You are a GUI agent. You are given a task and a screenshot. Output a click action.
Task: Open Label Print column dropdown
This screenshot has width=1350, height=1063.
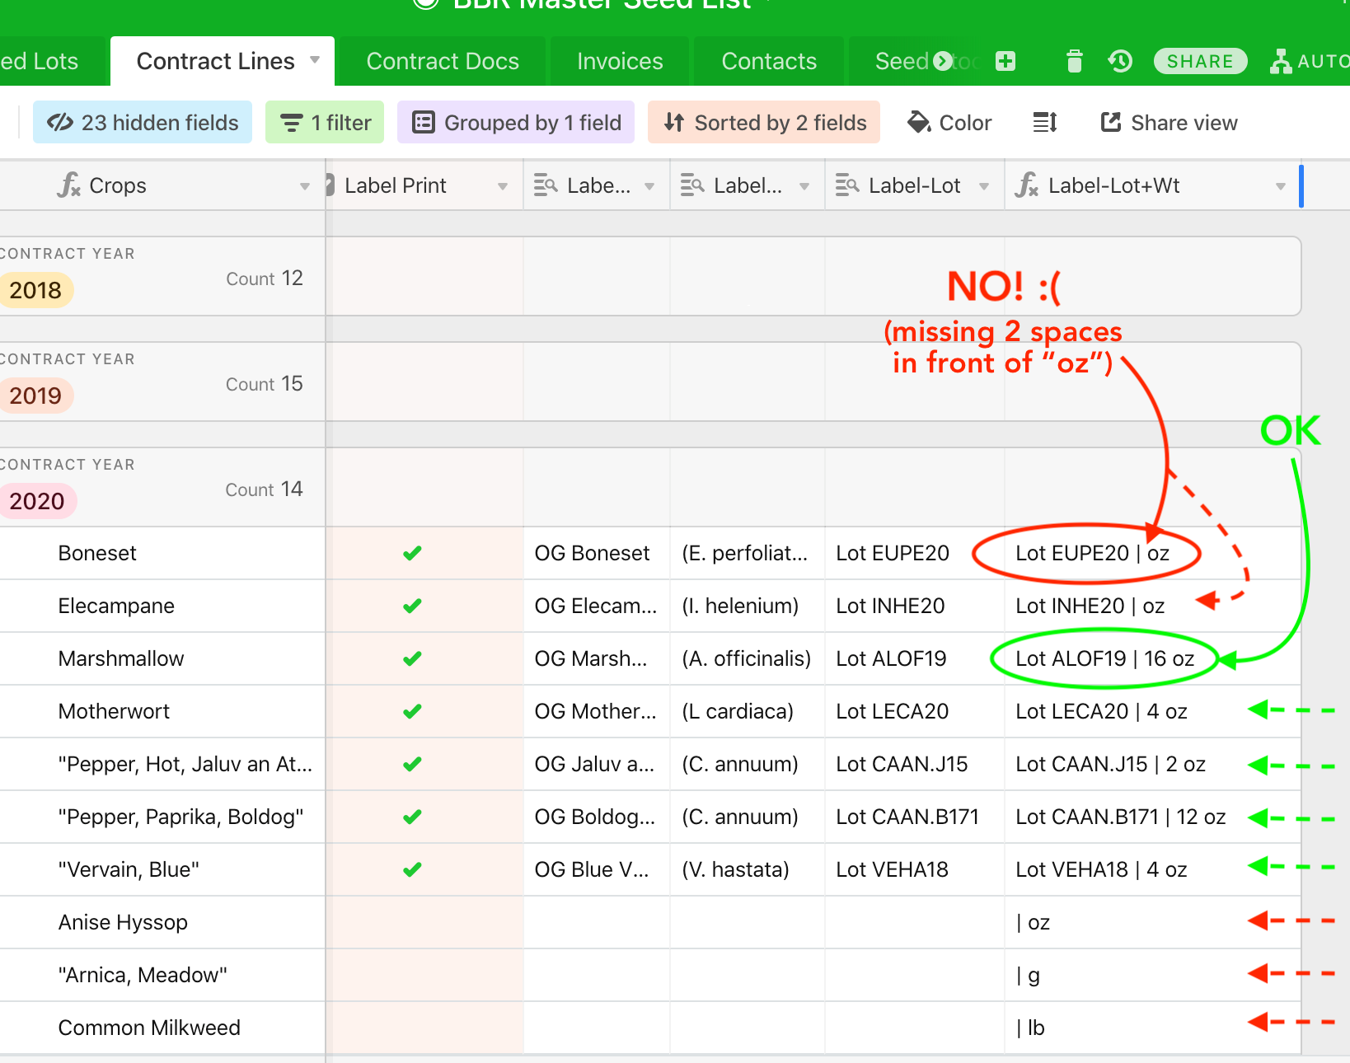click(x=503, y=186)
